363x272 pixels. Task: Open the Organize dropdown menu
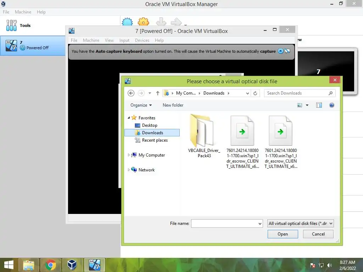[141, 105]
